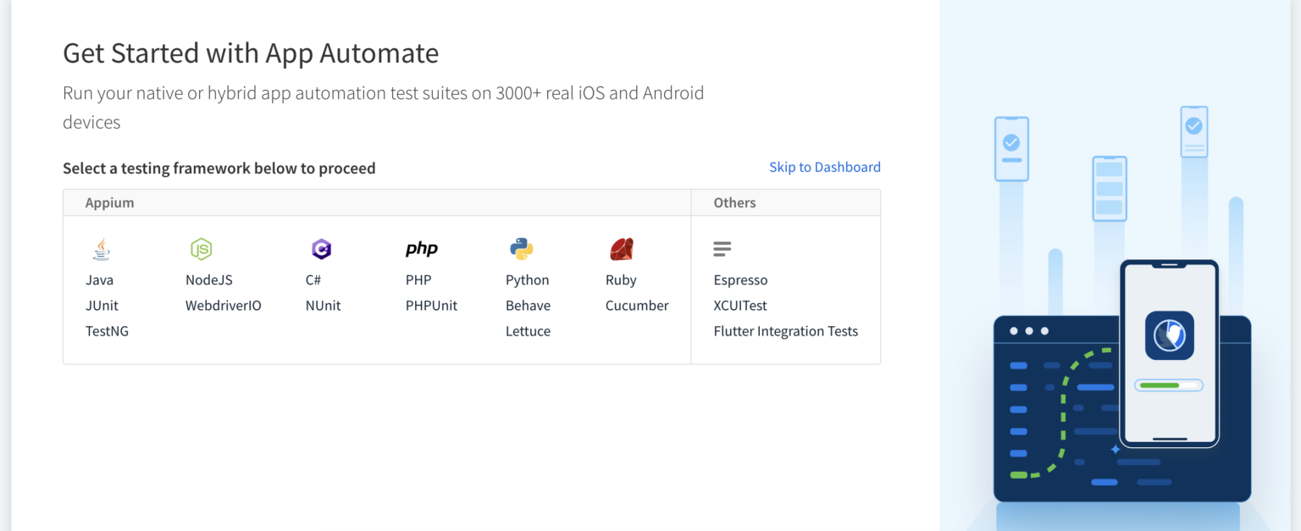
Task: Choose TestNG as the testing framework
Action: tap(108, 331)
